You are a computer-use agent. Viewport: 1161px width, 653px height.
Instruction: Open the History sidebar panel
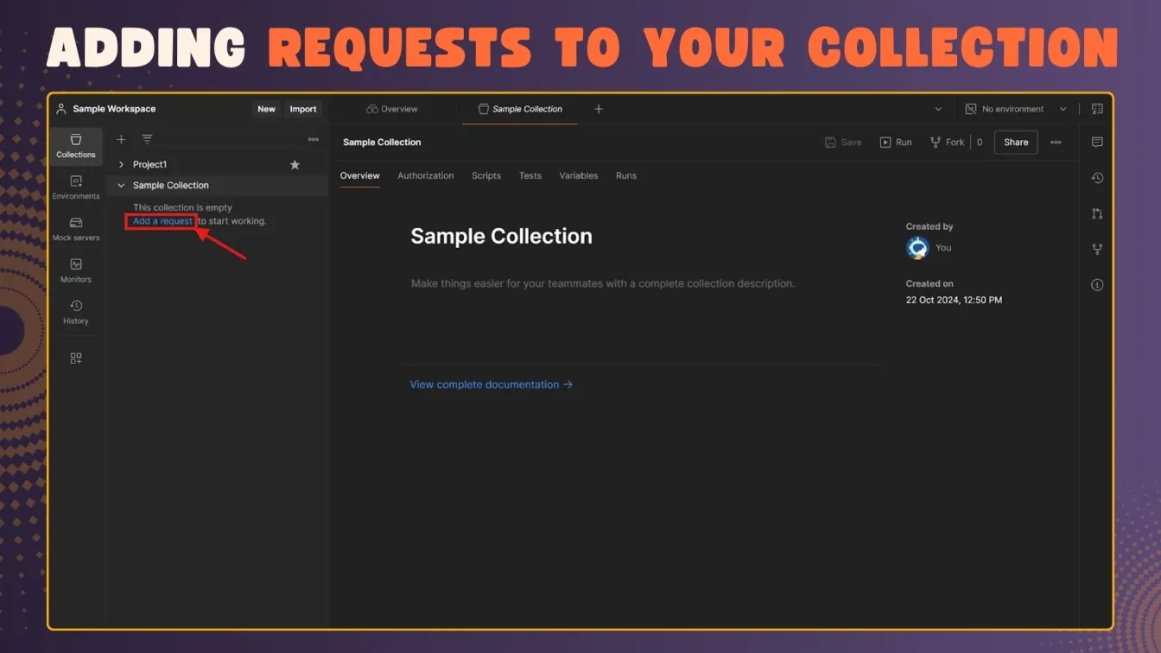point(76,312)
